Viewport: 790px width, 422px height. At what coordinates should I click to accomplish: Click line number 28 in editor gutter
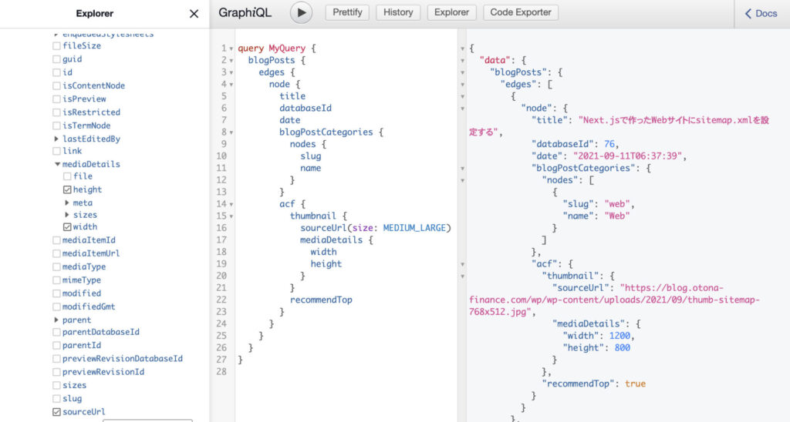click(221, 372)
